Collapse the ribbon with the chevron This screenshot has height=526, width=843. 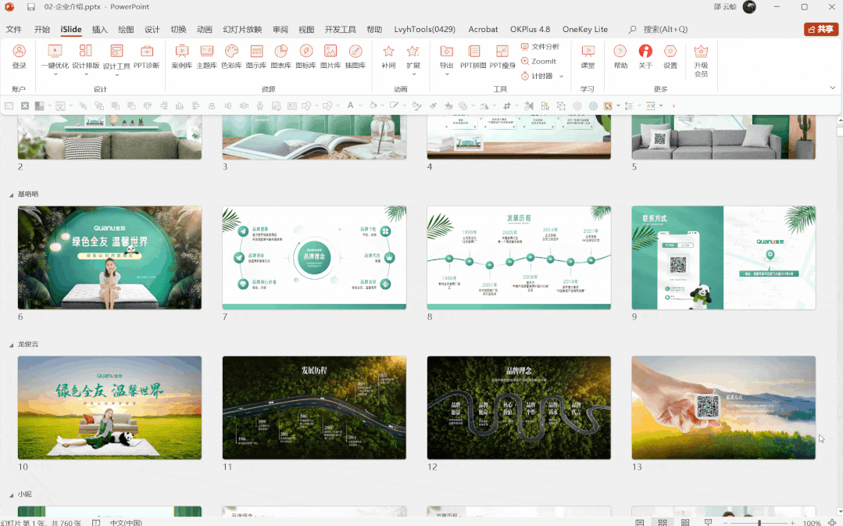[x=832, y=88]
